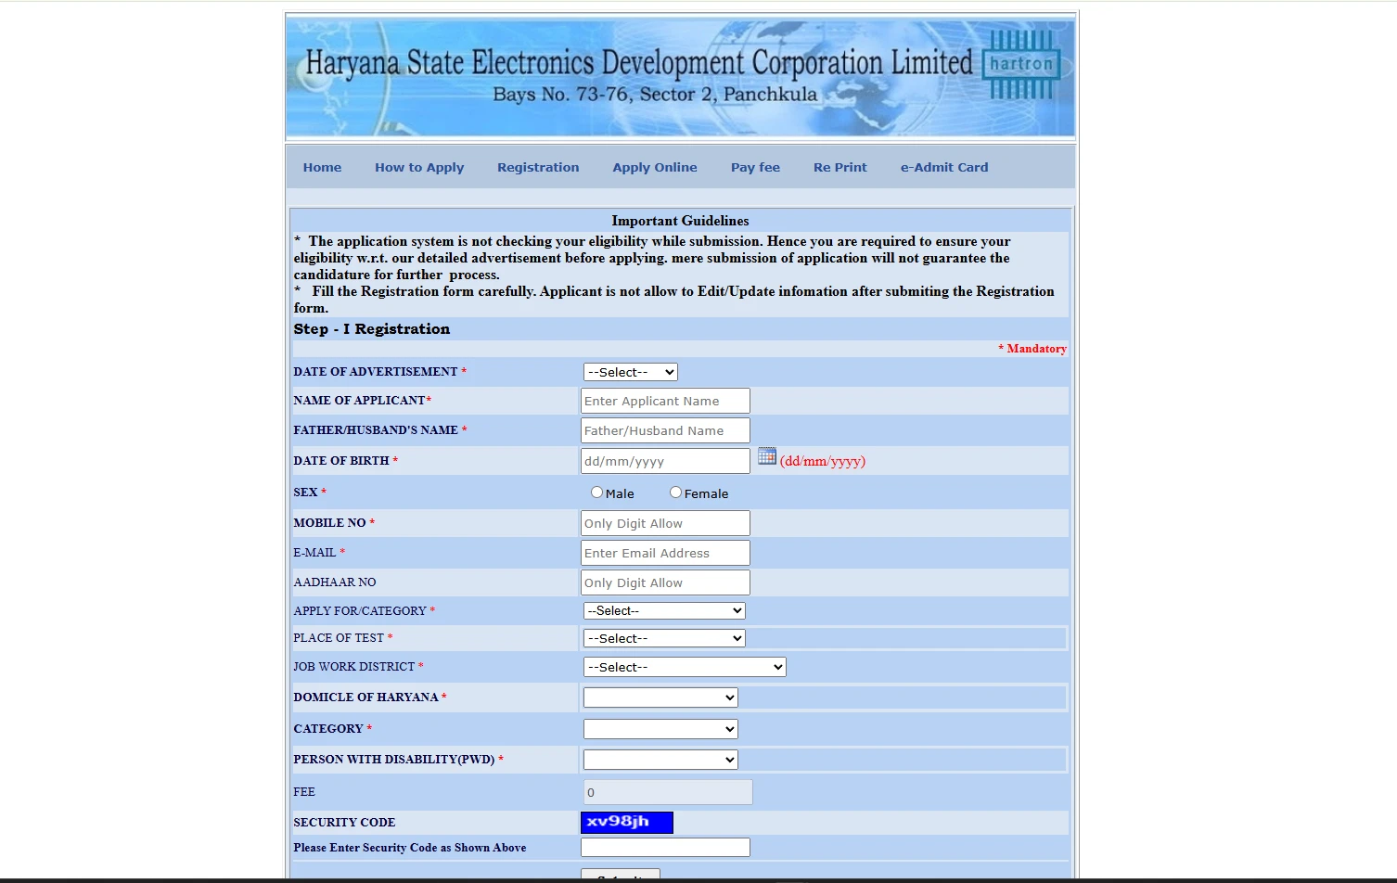
Task: Open the Person With Disability dropdown
Action: click(660, 760)
